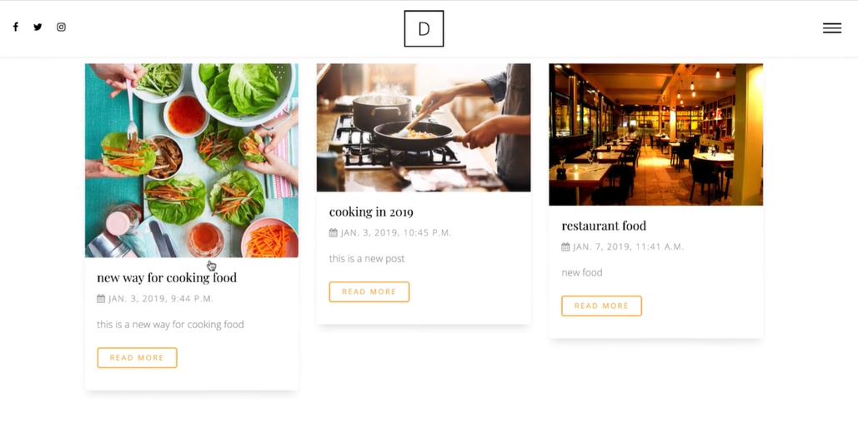Viewport: 858px width, 423px height.
Task: Open the Twitter social icon
Action: pos(38,27)
